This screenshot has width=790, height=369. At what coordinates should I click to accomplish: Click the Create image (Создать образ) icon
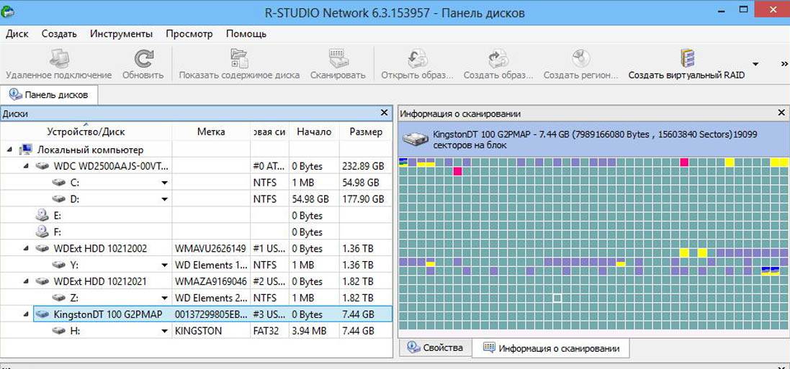click(x=498, y=59)
